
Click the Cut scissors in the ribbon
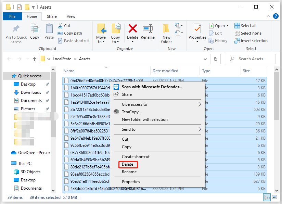tap(60, 26)
